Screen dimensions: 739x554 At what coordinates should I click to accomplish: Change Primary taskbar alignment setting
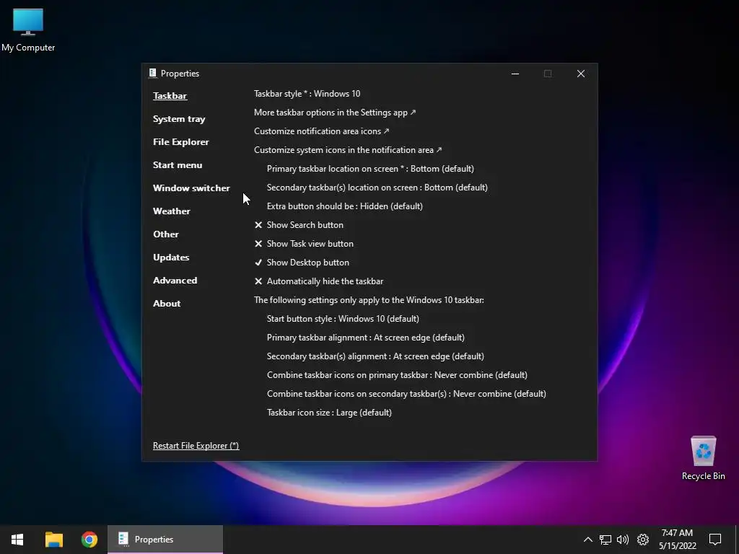click(365, 338)
